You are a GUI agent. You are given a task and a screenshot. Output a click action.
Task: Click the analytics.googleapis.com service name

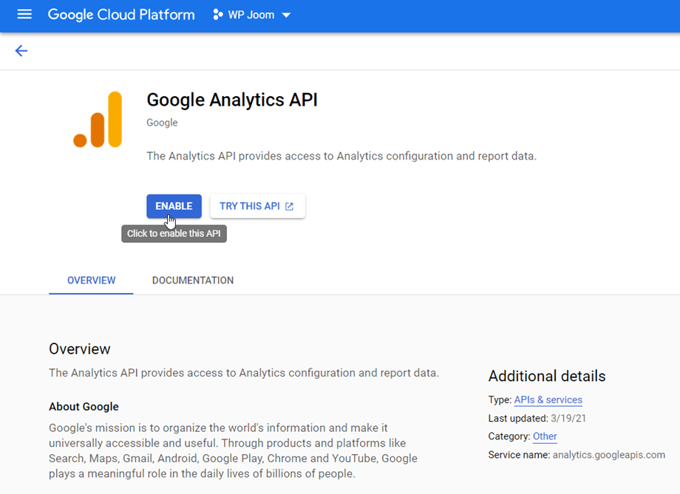(x=609, y=455)
